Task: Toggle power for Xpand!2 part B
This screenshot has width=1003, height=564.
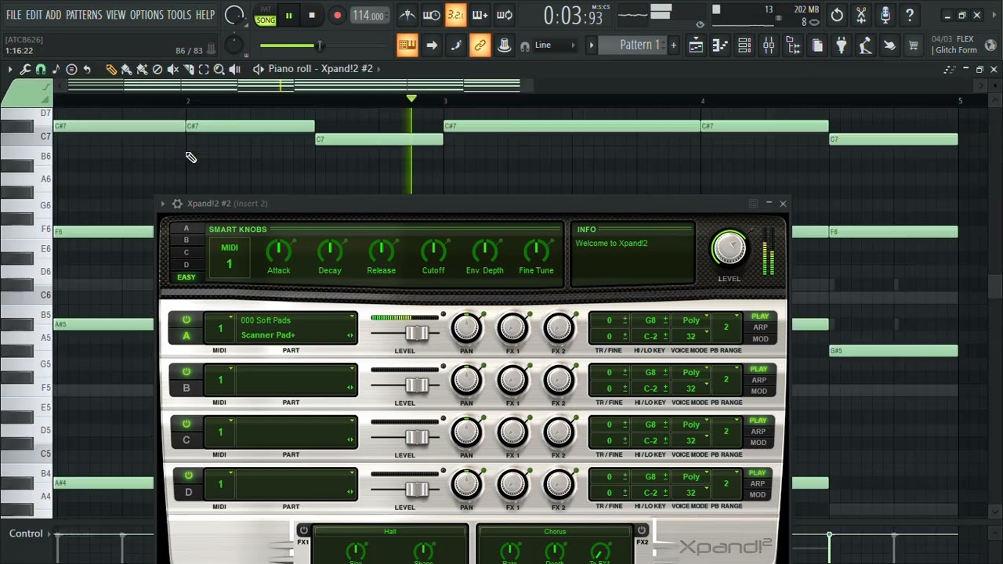Action: pos(186,372)
